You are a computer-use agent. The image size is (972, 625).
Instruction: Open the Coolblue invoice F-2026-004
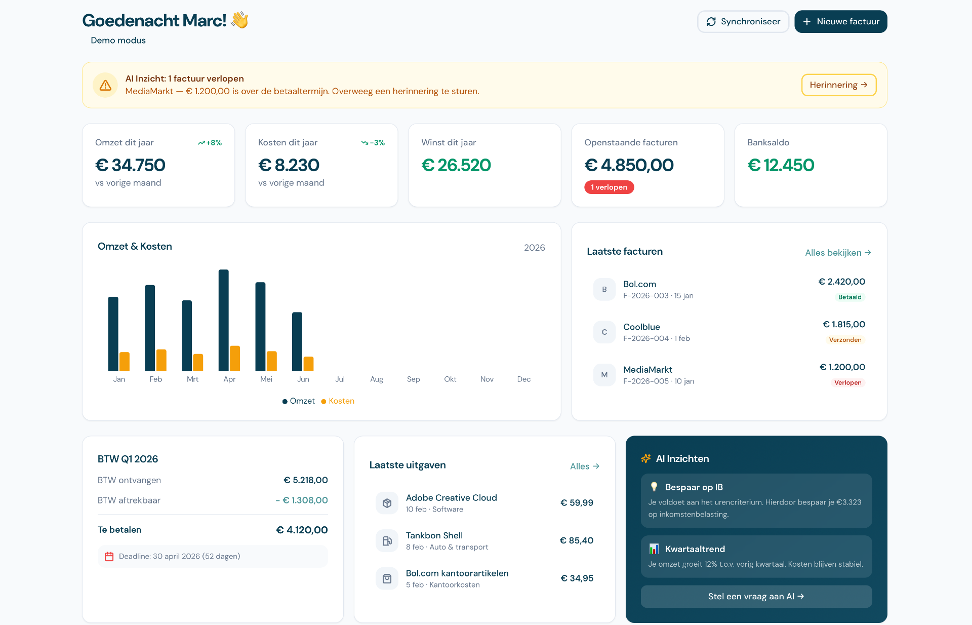point(729,332)
